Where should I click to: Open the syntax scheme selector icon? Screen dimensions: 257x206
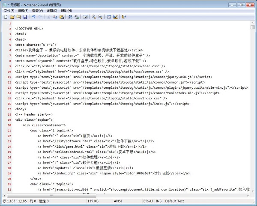click(x=109, y=17)
